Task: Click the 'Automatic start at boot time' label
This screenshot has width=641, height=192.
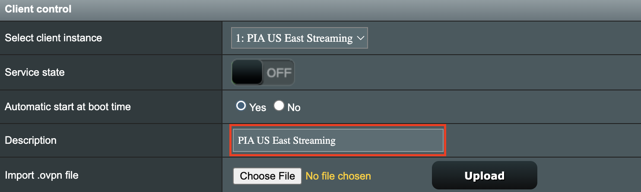Action: point(68,107)
